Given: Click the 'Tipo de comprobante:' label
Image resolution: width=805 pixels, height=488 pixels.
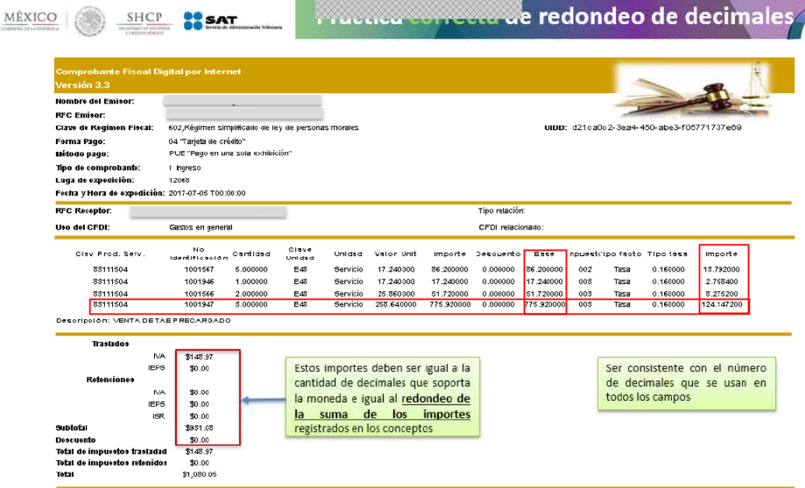Looking at the screenshot, I should tap(98, 168).
